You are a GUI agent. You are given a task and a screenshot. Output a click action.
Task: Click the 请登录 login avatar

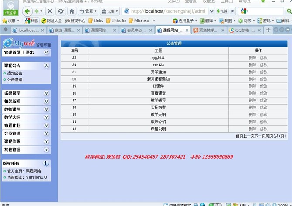(11, 8)
